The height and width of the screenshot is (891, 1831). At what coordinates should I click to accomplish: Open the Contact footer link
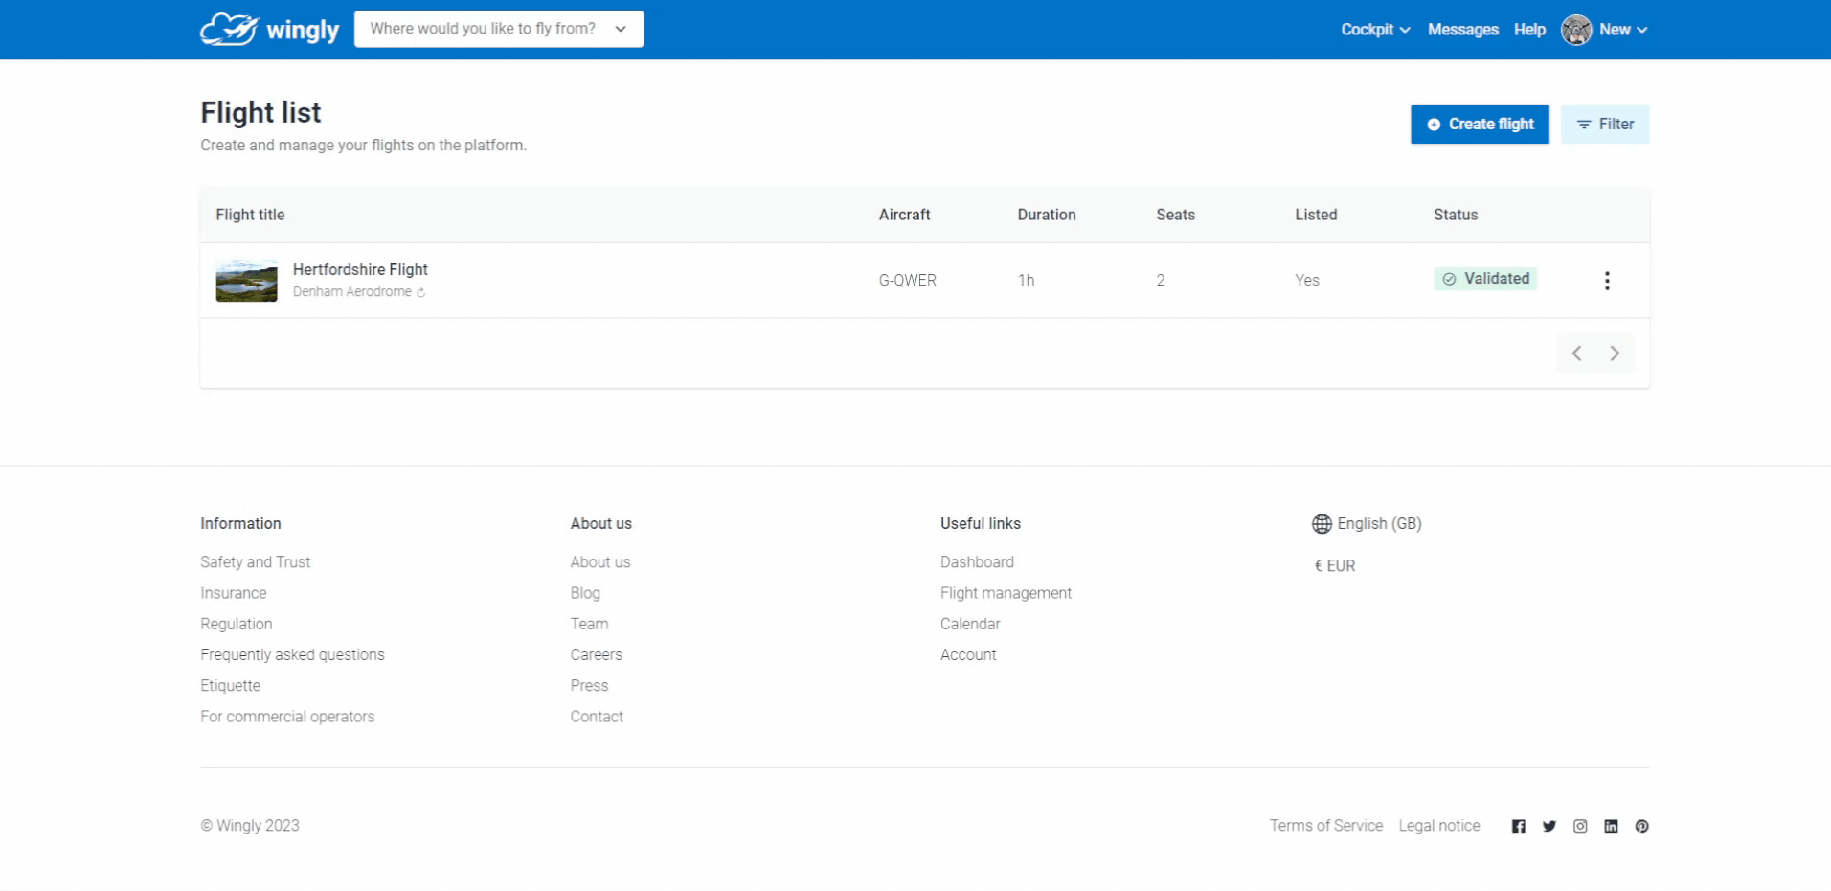[x=597, y=717]
